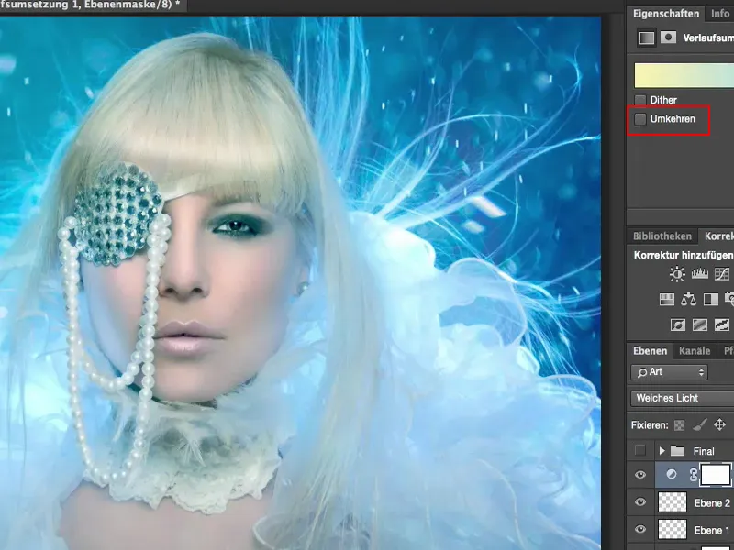Switch to the Info tab

point(720,14)
